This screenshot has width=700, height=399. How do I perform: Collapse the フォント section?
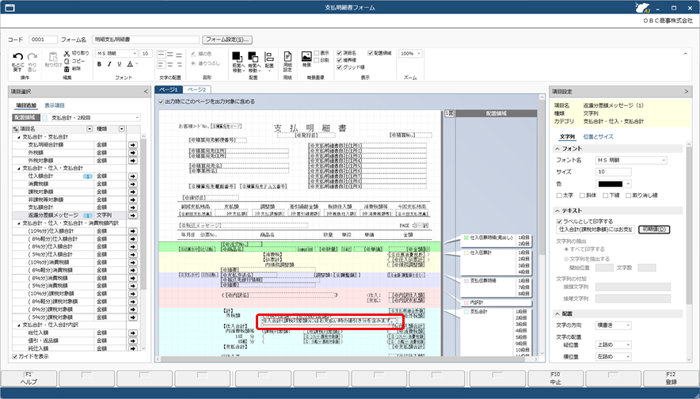[x=557, y=149]
